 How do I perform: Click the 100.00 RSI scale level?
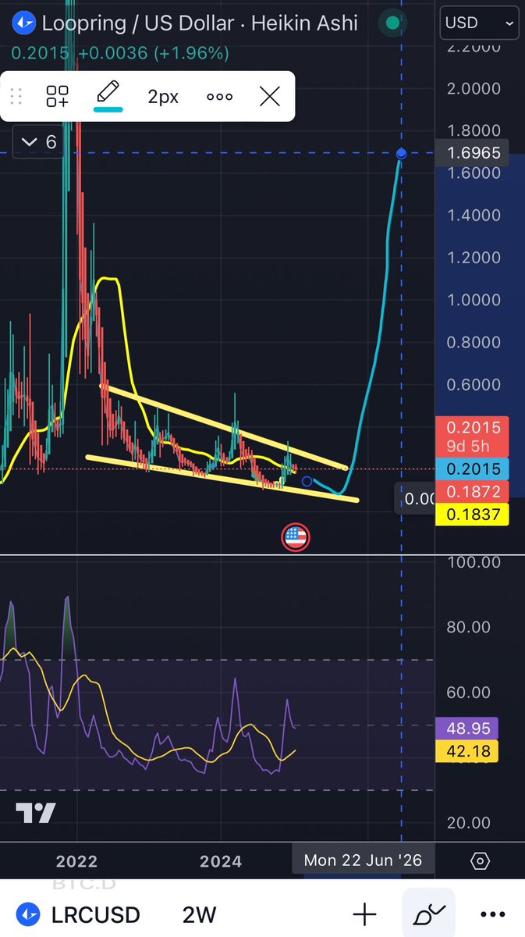(474, 561)
